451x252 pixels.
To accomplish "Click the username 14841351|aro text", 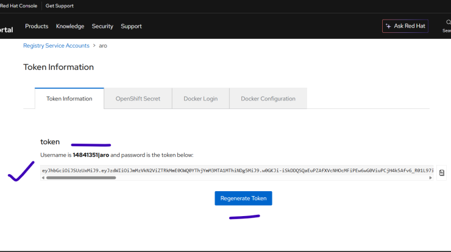I will (x=91, y=155).
